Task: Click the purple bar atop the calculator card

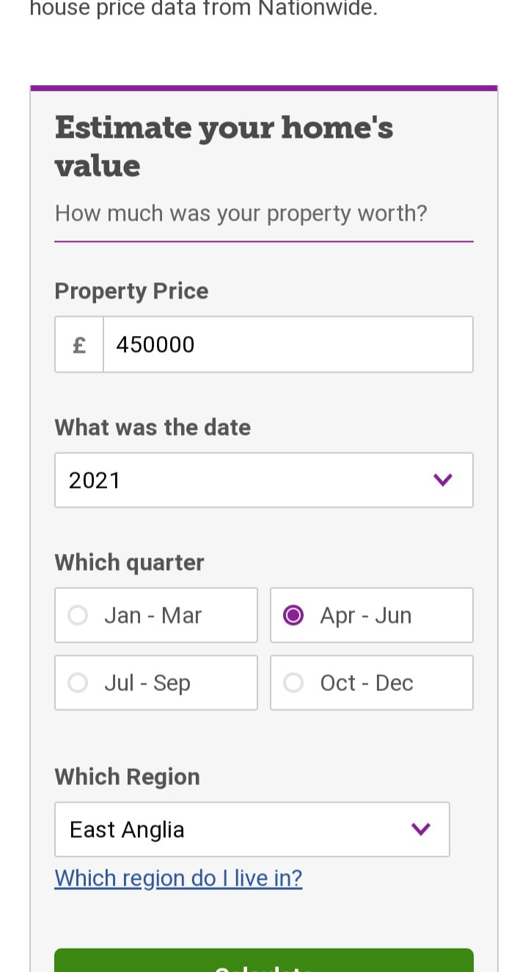Action: pyautogui.click(x=264, y=88)
